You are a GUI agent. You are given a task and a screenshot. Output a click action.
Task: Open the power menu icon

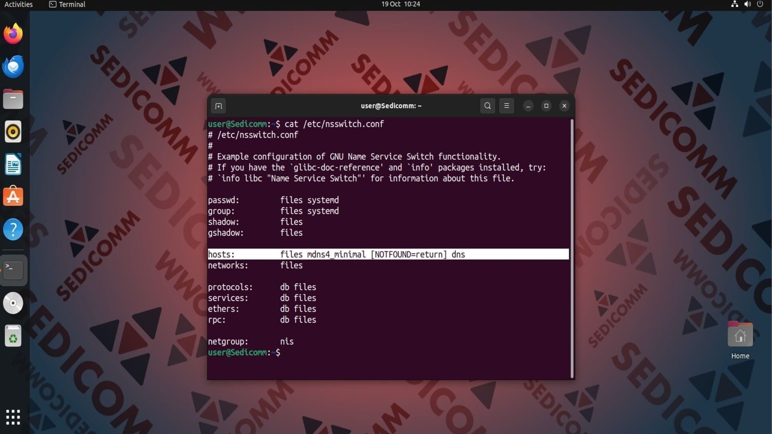tap(760, 4)
